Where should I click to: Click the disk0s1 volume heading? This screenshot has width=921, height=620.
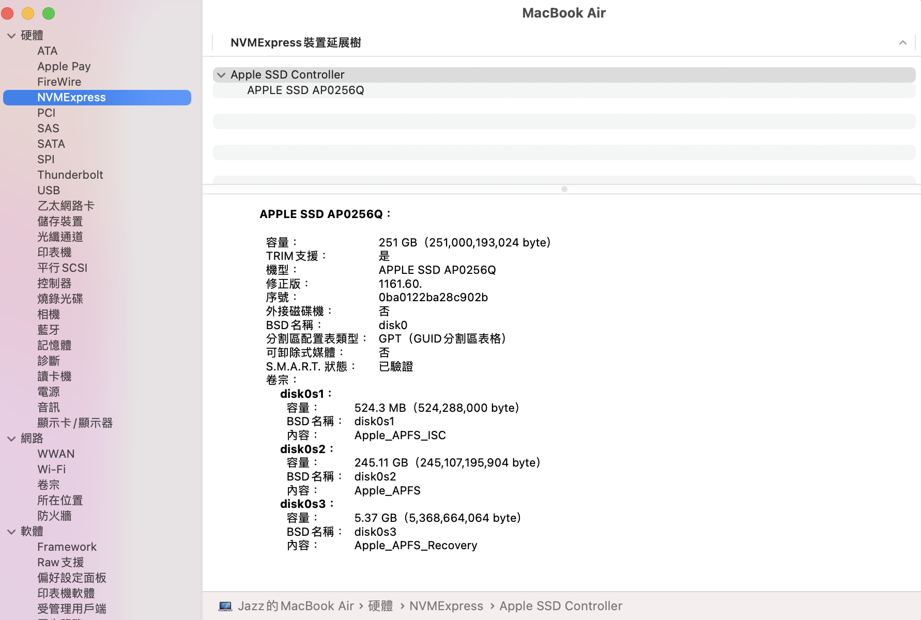pyautogui.click(x=306, y=394)
